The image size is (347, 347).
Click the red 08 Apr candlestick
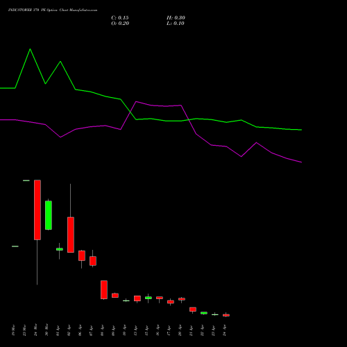pyautogui.click(x=104, y=289)
